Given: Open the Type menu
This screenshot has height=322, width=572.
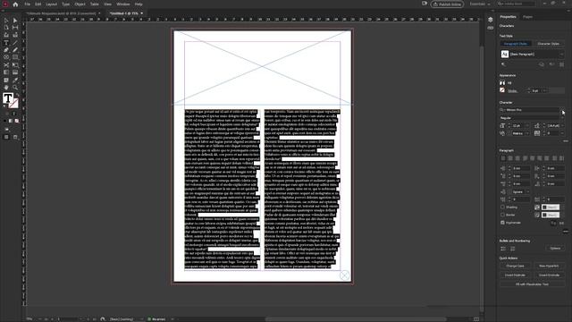Looking at the screenshot, I should pos(65,4).
